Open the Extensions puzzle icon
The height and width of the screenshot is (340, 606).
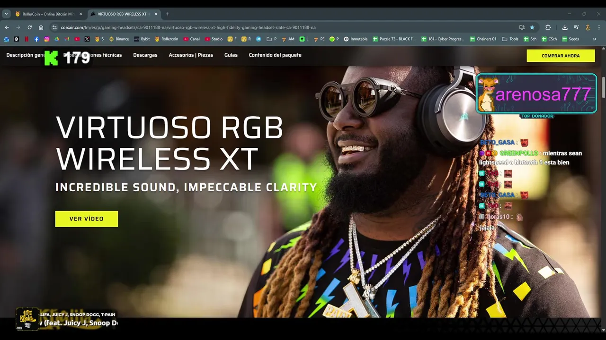[548, 27]
